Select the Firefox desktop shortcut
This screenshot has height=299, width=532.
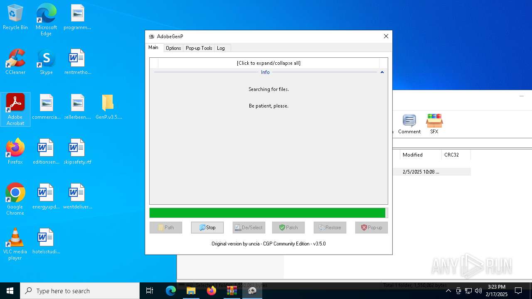click(x=15, y=152)
